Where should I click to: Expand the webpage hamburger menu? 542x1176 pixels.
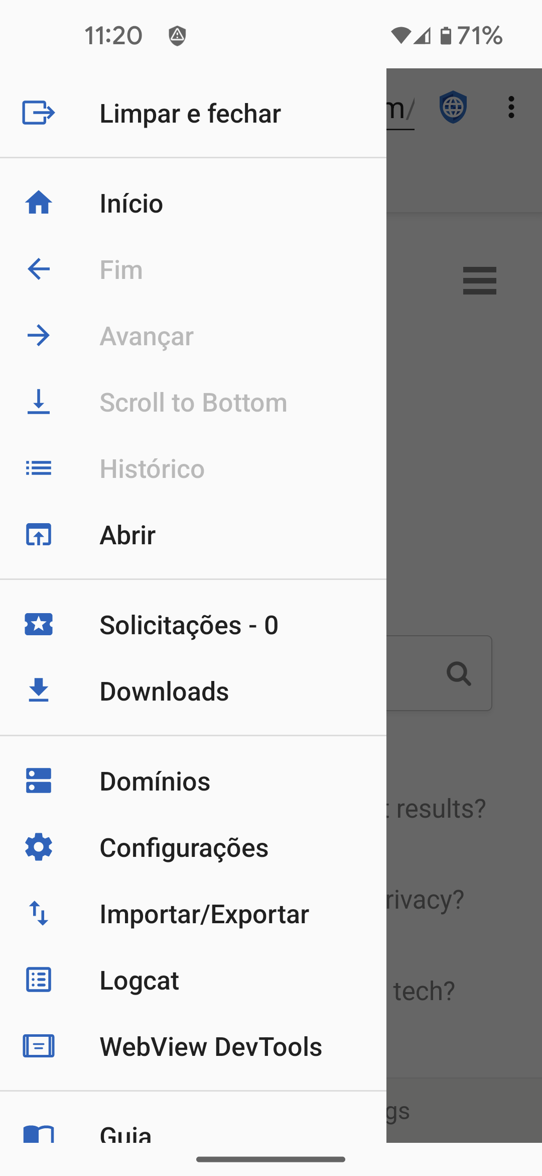pos(479,280)
